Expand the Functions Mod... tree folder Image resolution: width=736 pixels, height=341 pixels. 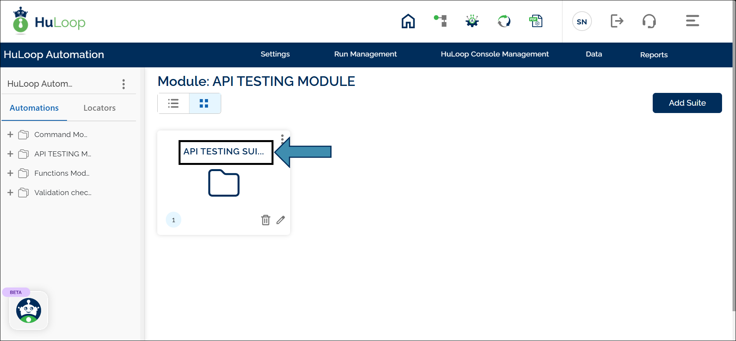pos(10,173)
